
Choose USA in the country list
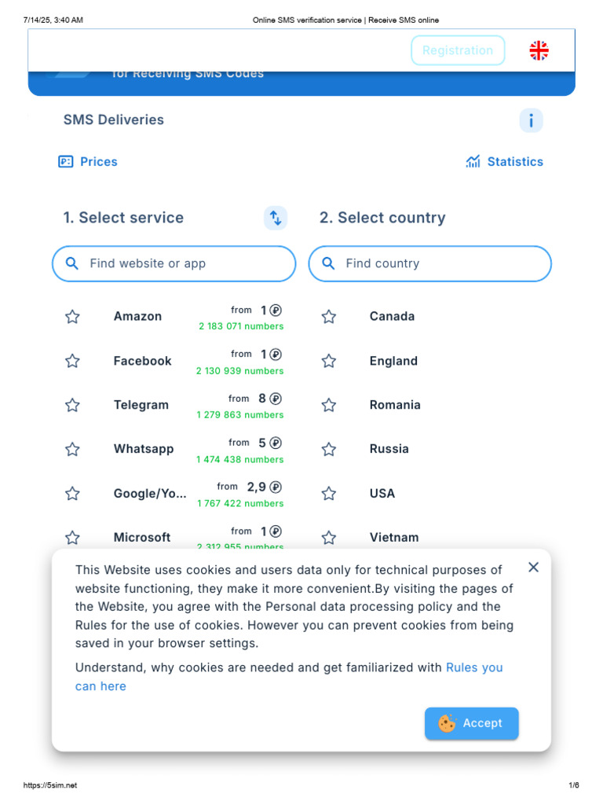[x=382, y=494]
